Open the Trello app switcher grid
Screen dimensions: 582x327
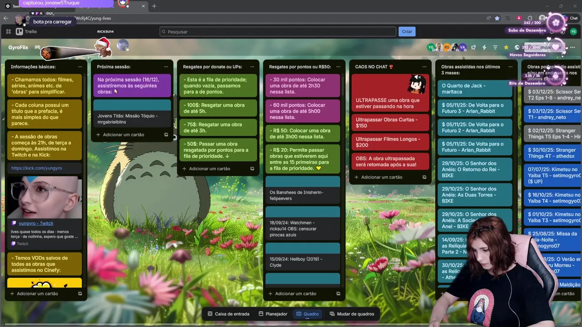[8, 32]
